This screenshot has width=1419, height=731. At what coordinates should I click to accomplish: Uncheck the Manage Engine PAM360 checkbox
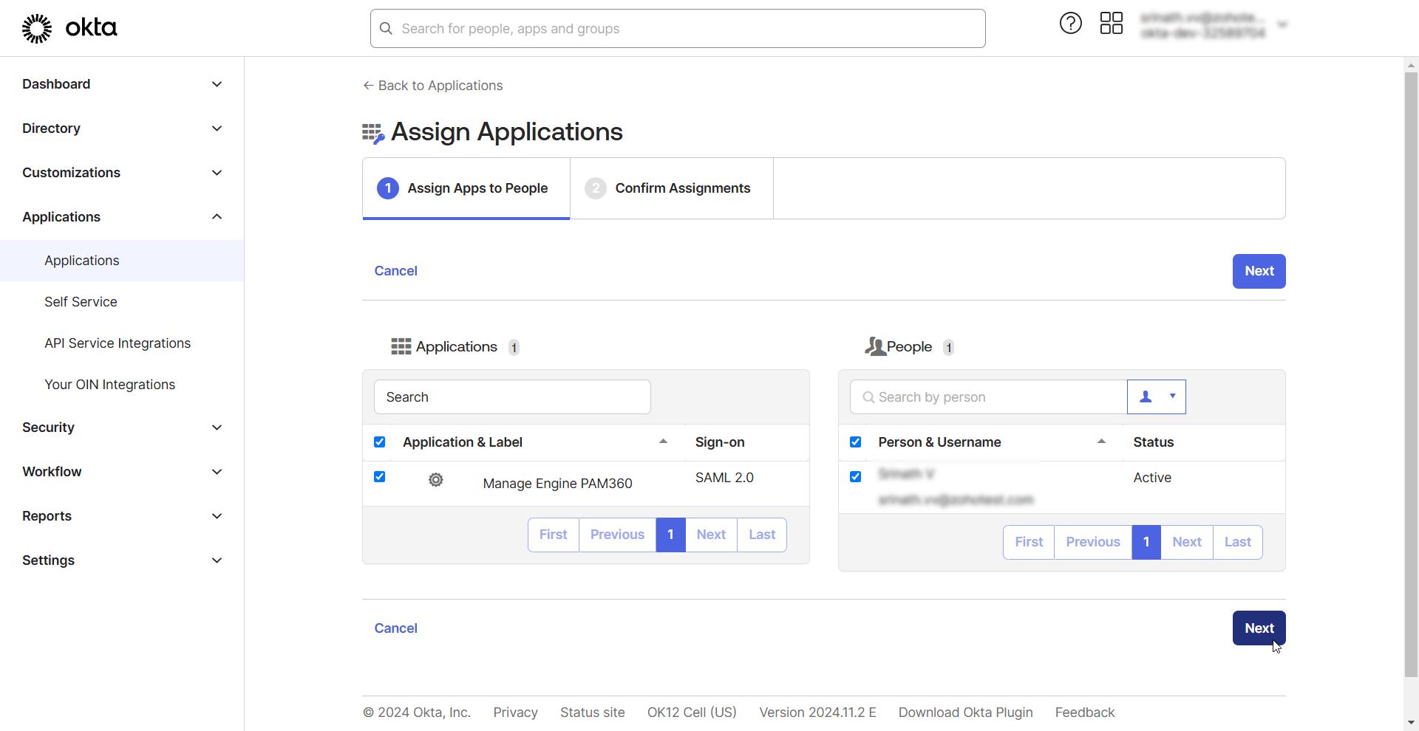(x=379, y=477)
